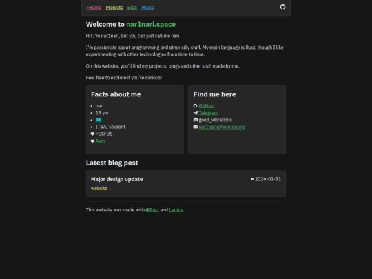
Task: Click the Find me here heading
Action: (x=214, y=94)
